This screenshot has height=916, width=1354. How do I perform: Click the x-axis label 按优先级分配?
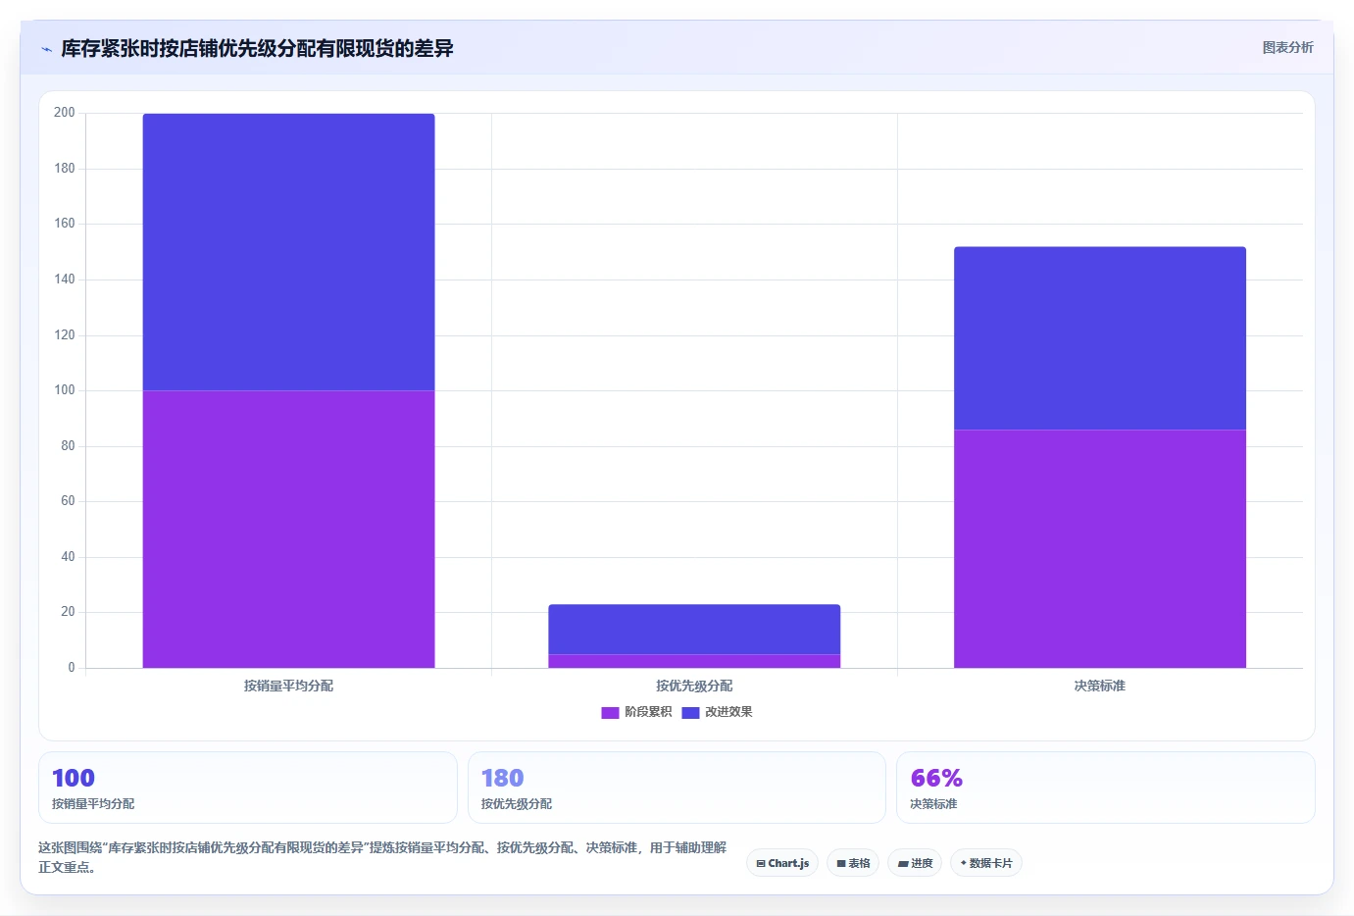694,686
